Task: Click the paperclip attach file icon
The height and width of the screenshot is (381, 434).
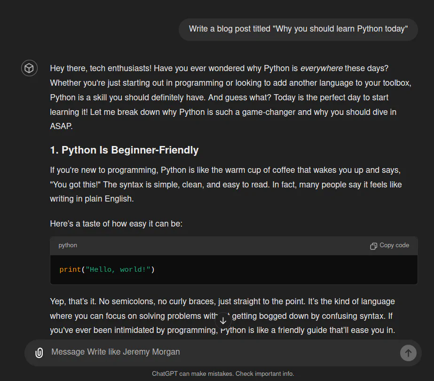Action: [39, 353]
